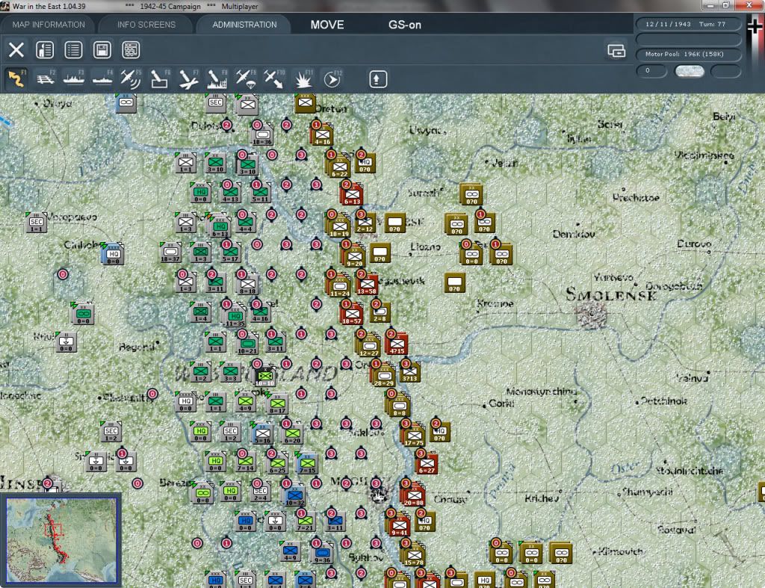Screen dimensions: 765x588
Task: Click the field showing 0 below Motor Pool
Action: [651, 71]
